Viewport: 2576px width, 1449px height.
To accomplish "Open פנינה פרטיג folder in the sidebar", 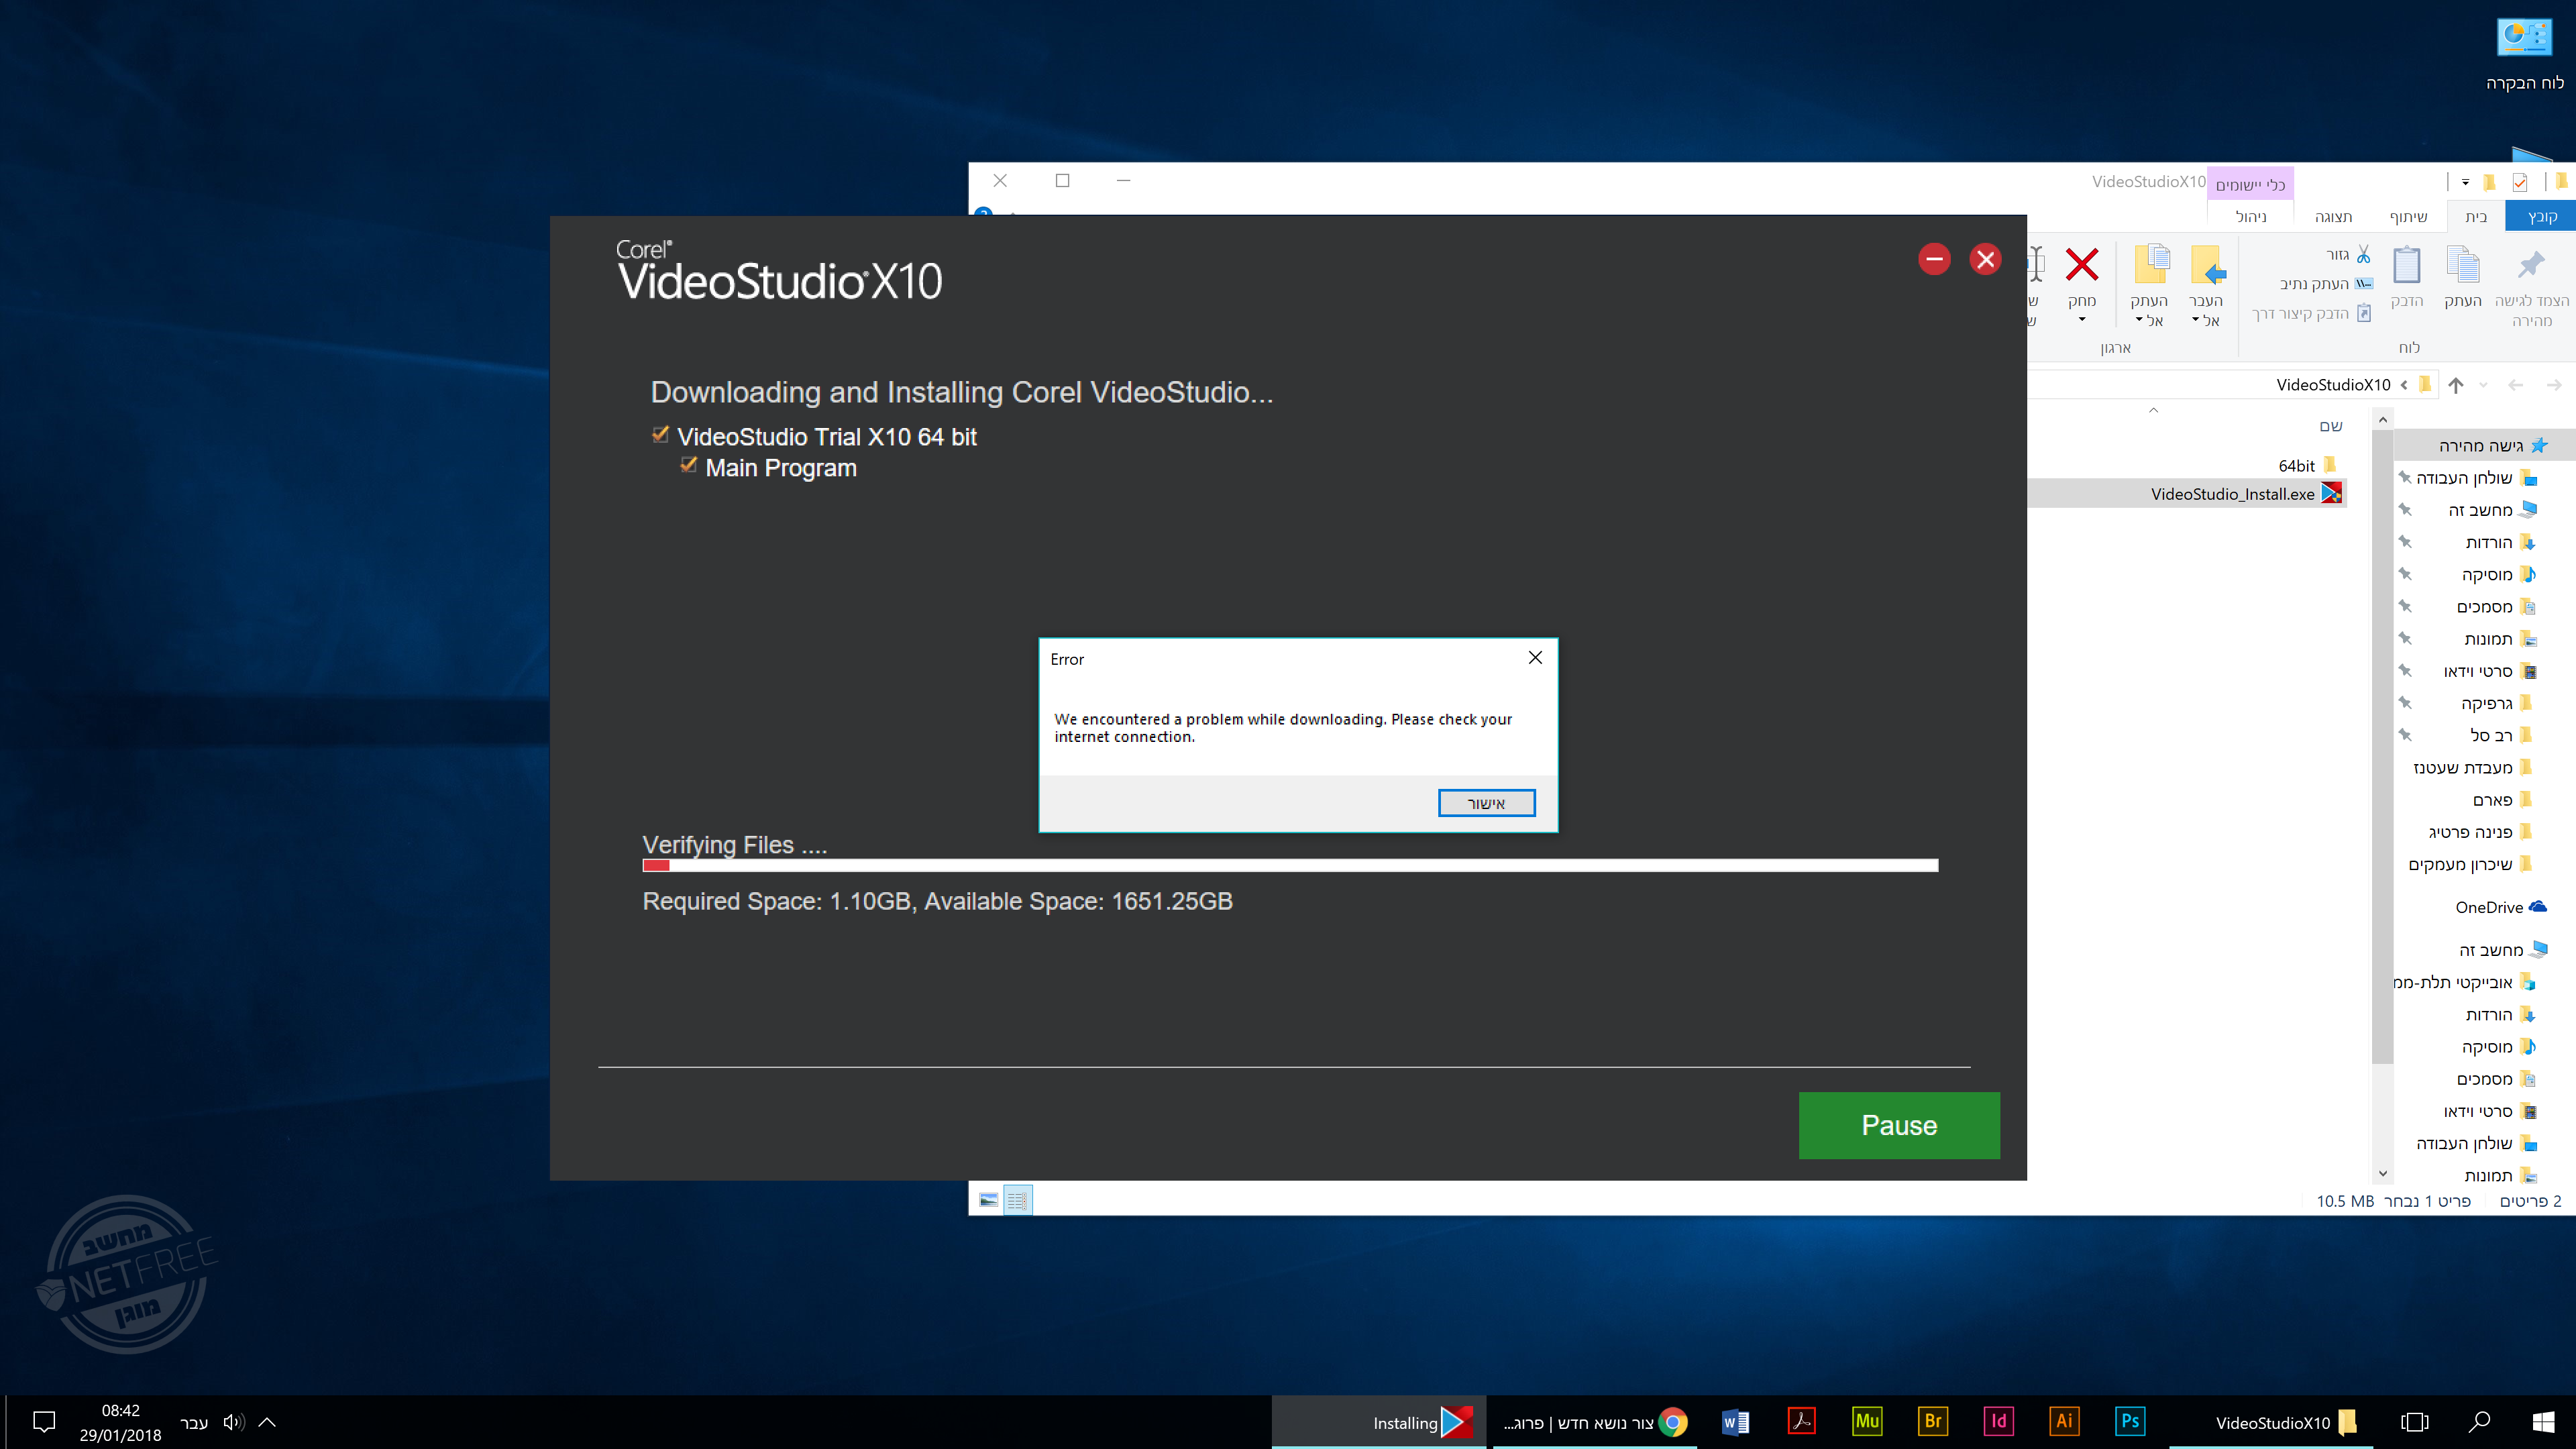I will click(2480, 832).
